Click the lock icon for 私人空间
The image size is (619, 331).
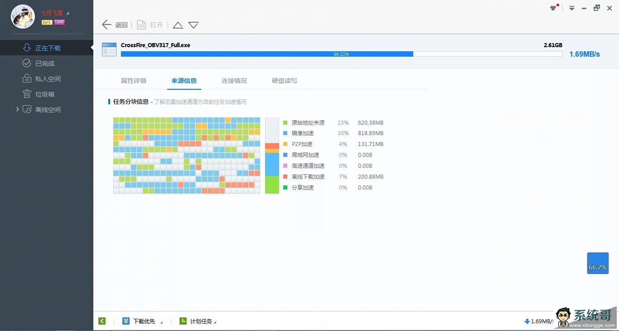point(27,79)
